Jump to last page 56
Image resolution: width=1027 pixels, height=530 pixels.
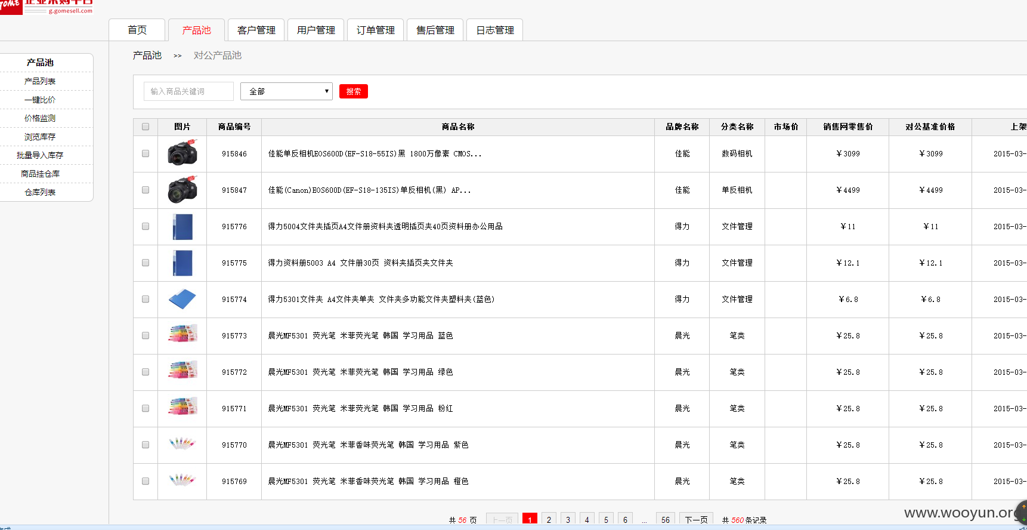click(x=666, y=519)
